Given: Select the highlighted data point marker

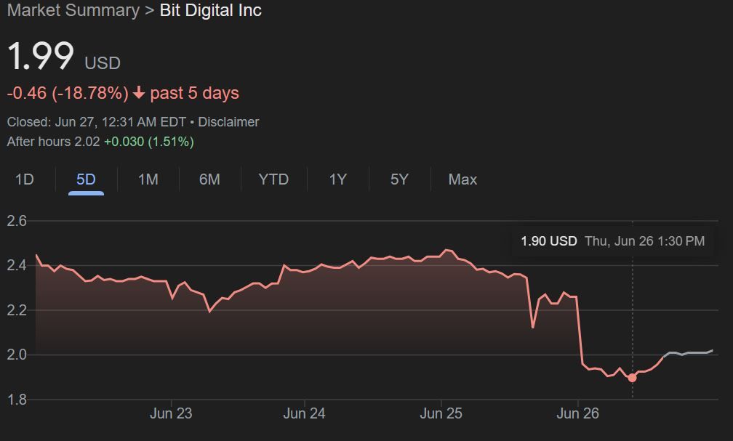Looking at the screenshot, I should (633, 377).
